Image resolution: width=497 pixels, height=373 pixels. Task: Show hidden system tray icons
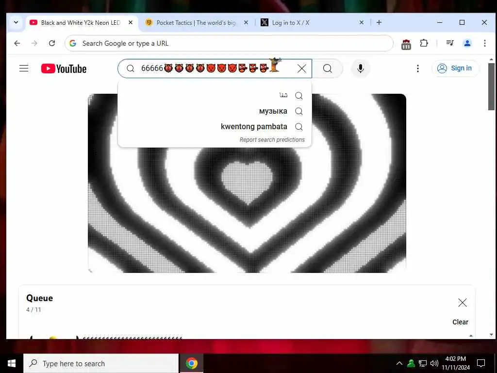[399, 363]
